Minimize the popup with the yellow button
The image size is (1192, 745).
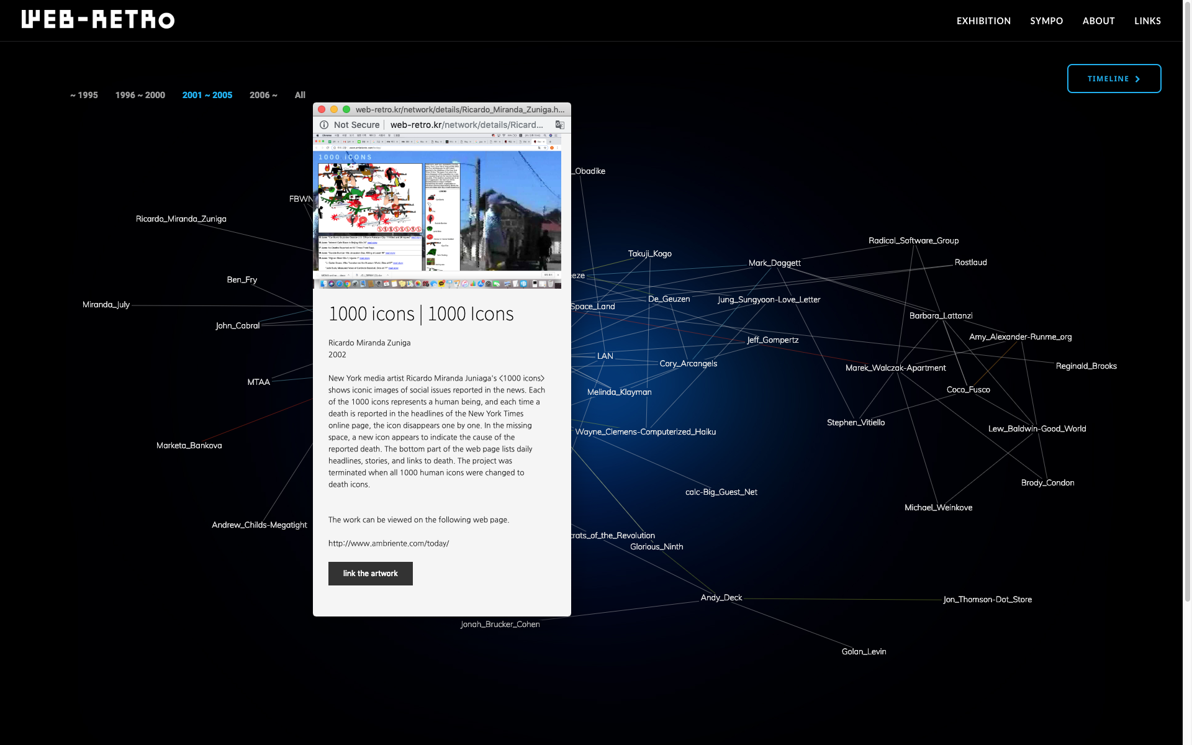tap(334, 109)
